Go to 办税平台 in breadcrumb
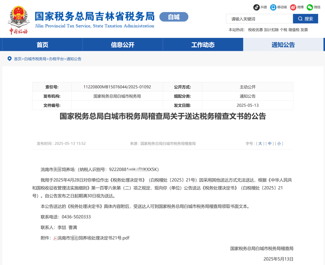Image resolution: width=325 pixels, height=265 pixels. (56, 59)
